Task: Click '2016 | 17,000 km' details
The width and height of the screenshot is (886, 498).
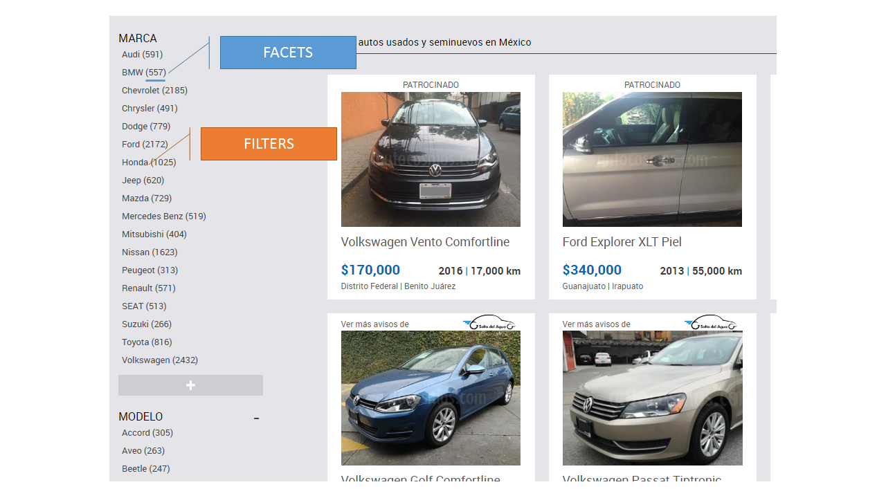Action: (480, 271)
